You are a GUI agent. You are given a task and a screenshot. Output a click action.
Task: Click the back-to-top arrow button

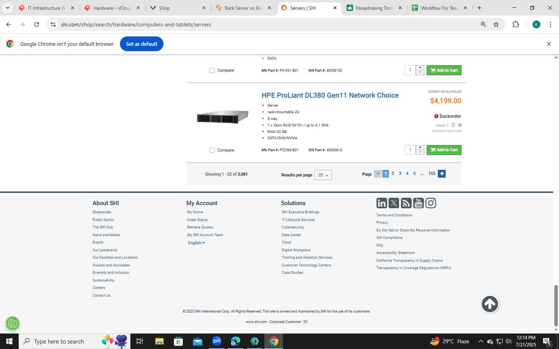[490, 304]
